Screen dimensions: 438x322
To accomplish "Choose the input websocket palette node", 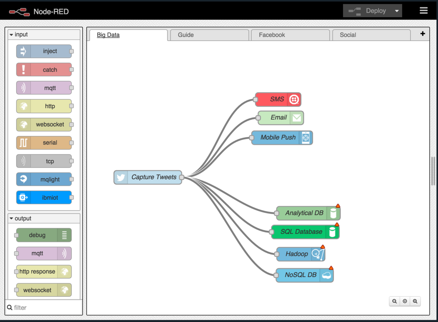I will (44, 125).
